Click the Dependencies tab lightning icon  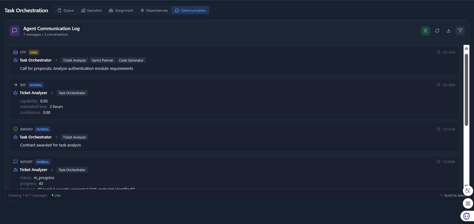[x=142, y=10]
